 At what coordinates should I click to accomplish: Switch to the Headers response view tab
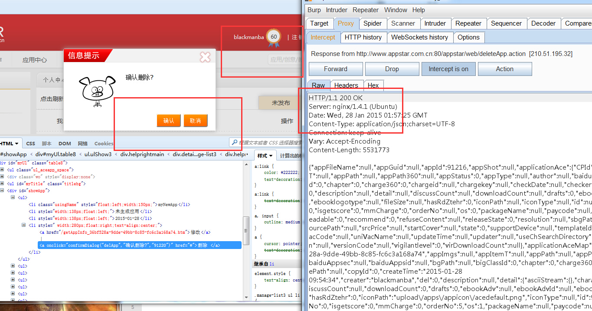pos(346,85)
